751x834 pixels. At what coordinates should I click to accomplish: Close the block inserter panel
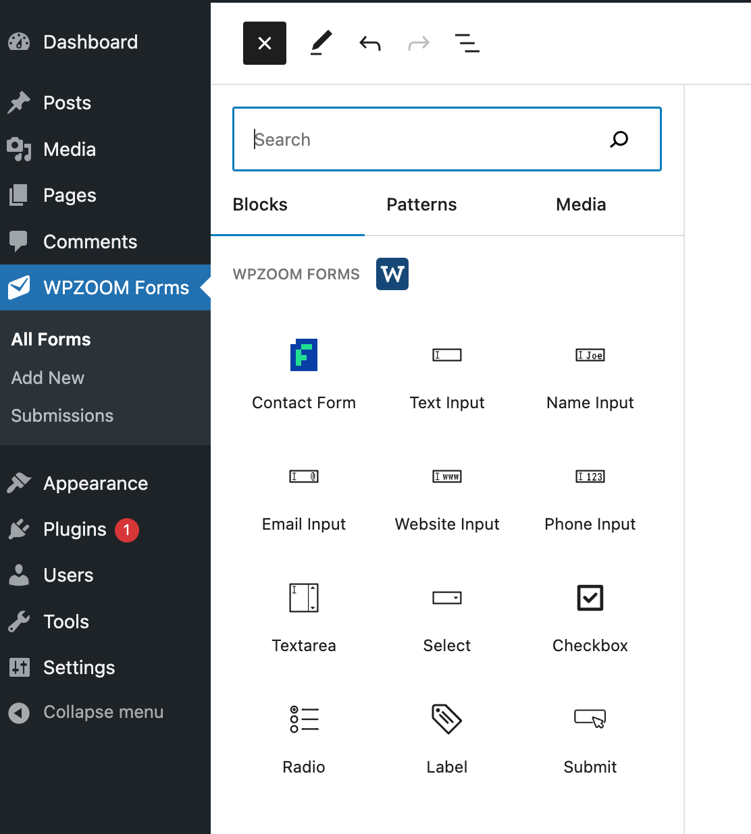coord(264,43)
